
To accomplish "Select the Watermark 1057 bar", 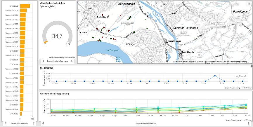I will pos(22,42).
